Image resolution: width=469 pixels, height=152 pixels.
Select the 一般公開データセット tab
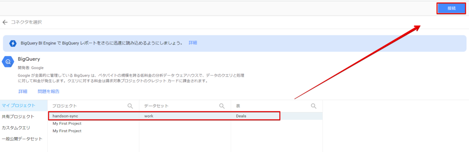[x=23, y=139]
